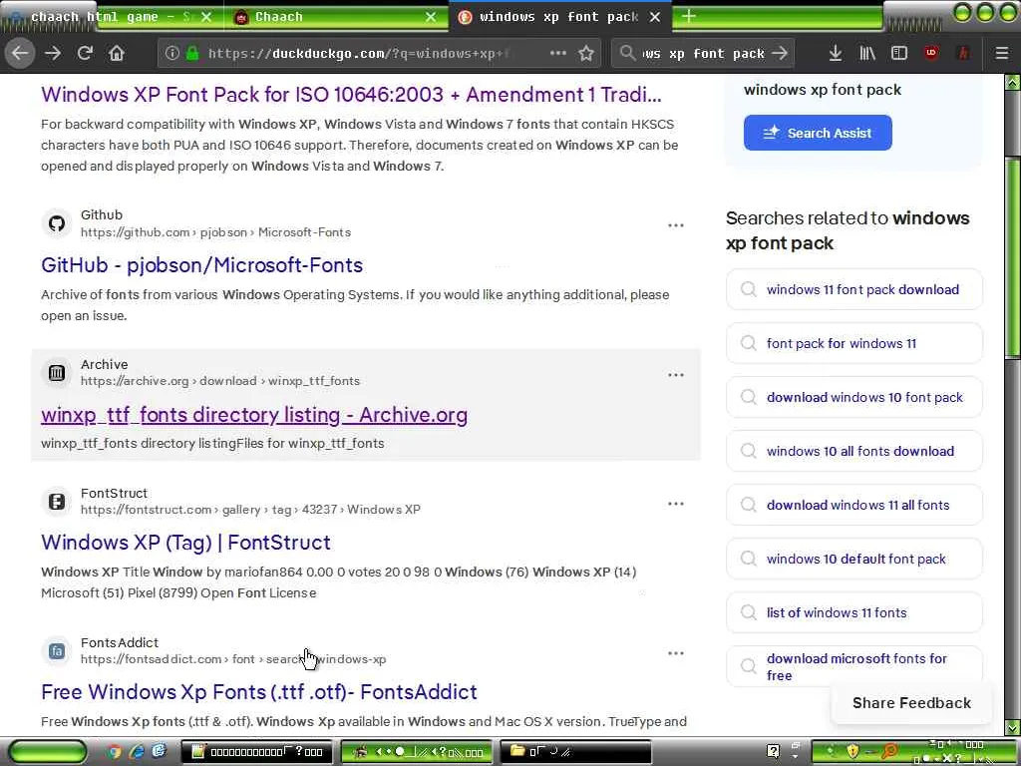Click the search bar magnifier icon
Screen dimensions: 1021x766
point(627,53)
